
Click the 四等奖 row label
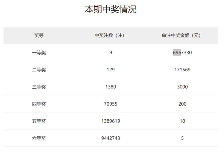coord(39,104)
